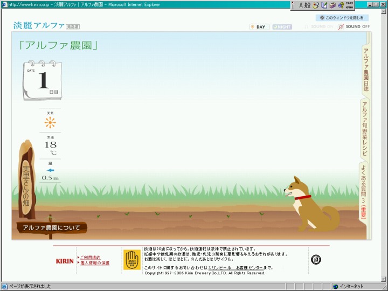Click the Internet Explorer page icon in title bar

4,4
